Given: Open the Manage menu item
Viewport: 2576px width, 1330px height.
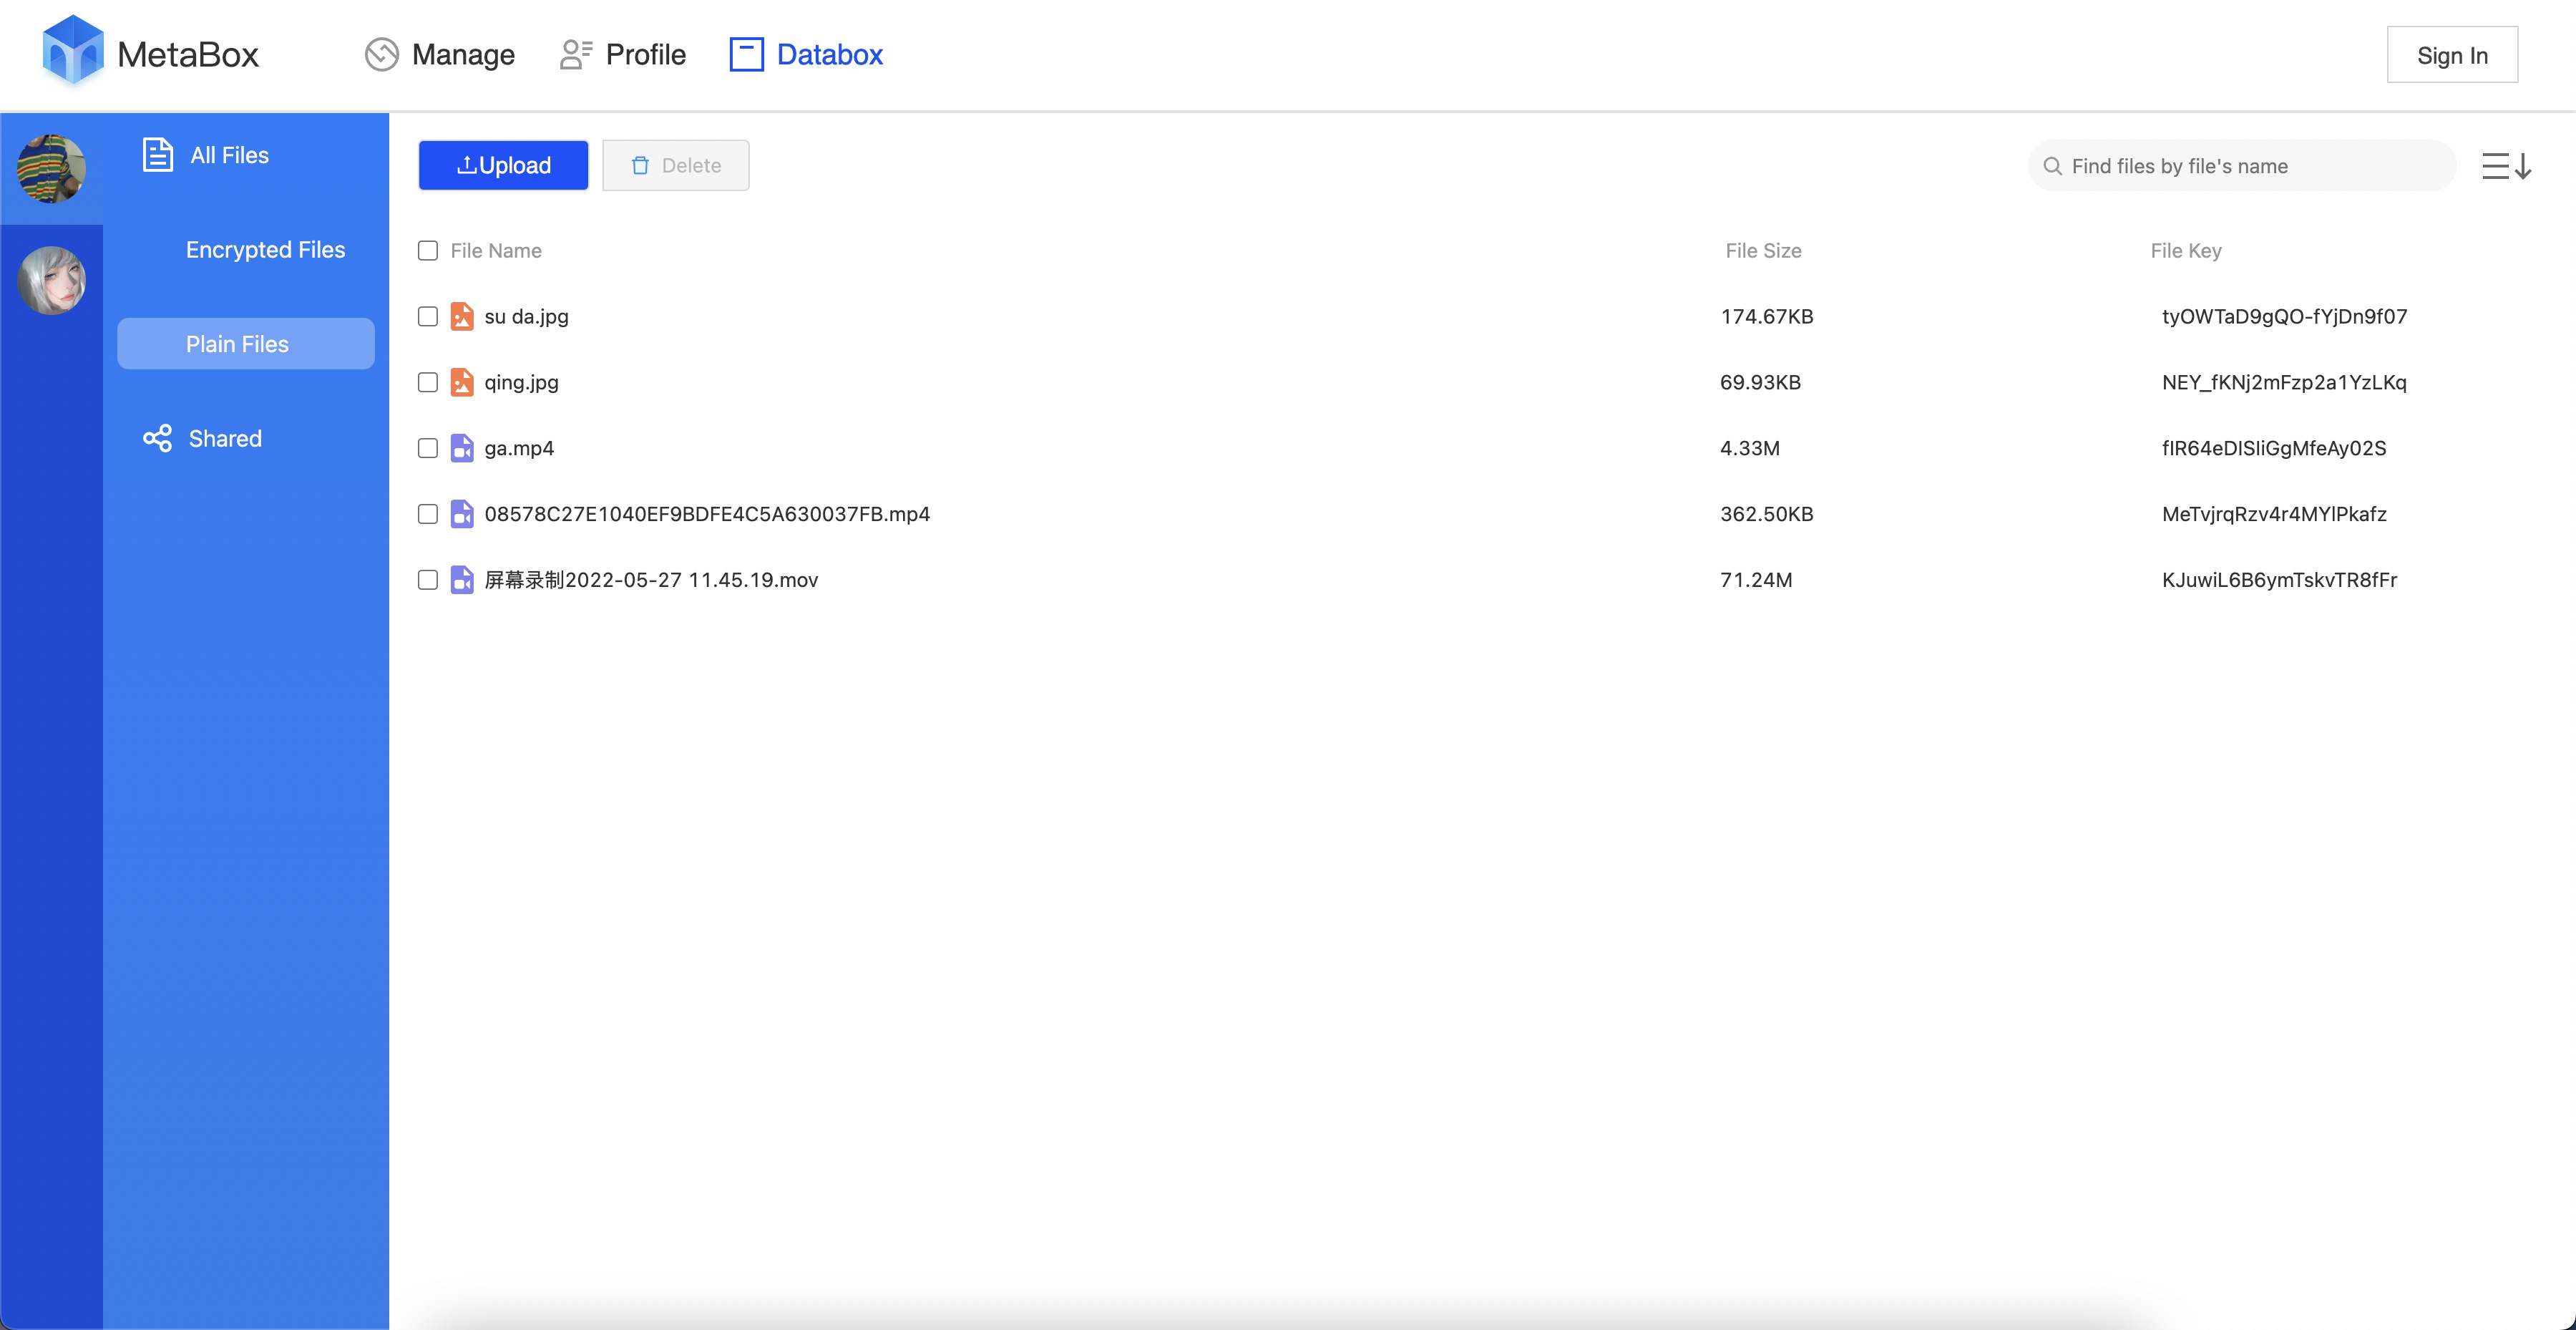Looking at the screenshot, I should (440, 54).
